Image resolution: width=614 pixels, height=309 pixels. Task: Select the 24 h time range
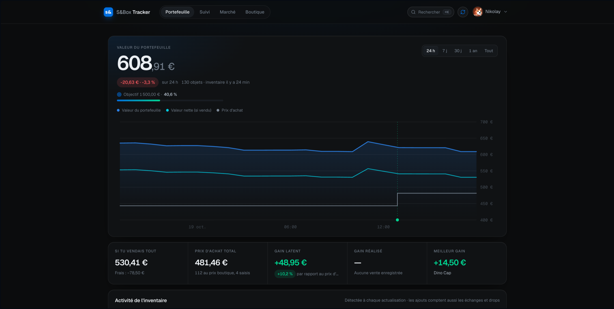pyautogui.click(x=431, y=51)
